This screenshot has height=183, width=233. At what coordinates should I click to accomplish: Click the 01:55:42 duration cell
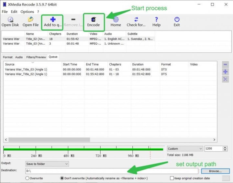click(x=73, y=39)
